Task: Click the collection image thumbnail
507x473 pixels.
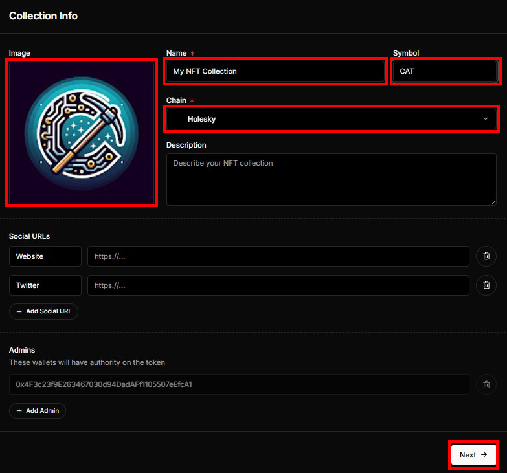Action: pos(81,133)
